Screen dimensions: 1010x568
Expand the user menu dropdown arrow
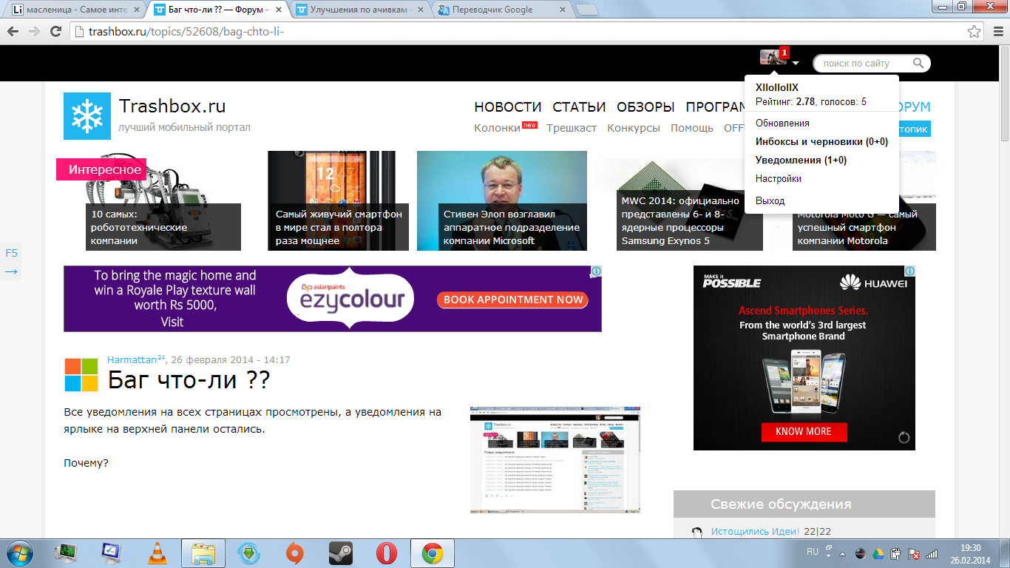tap(796, 64)
